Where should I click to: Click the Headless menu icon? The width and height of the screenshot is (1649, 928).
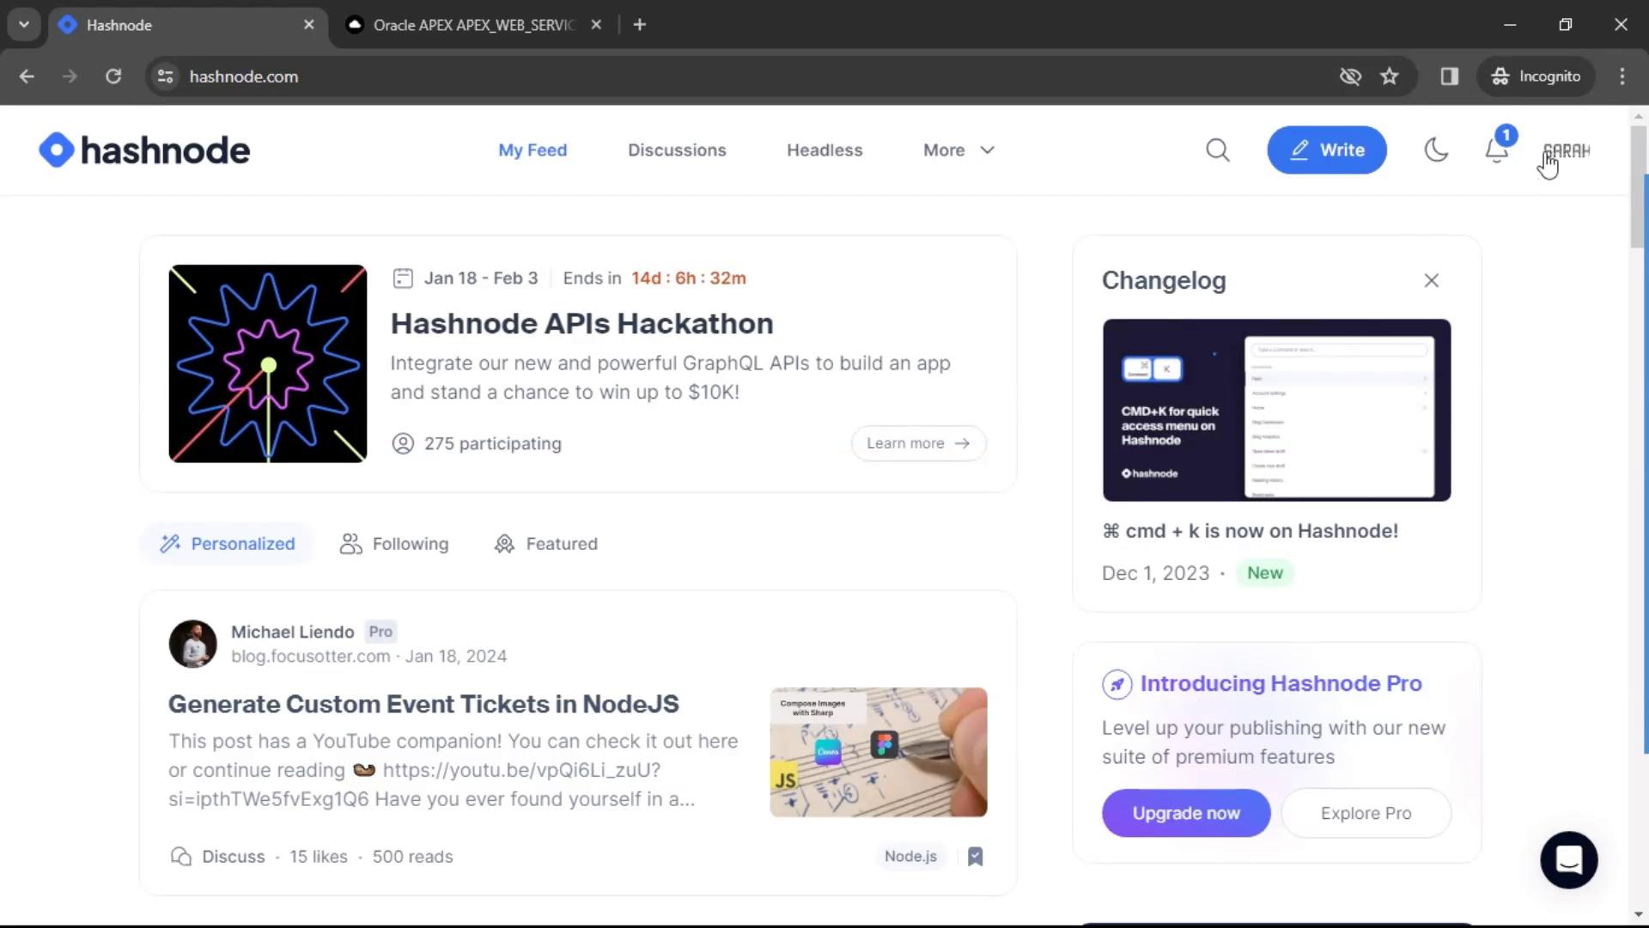[x=825, y=150]
